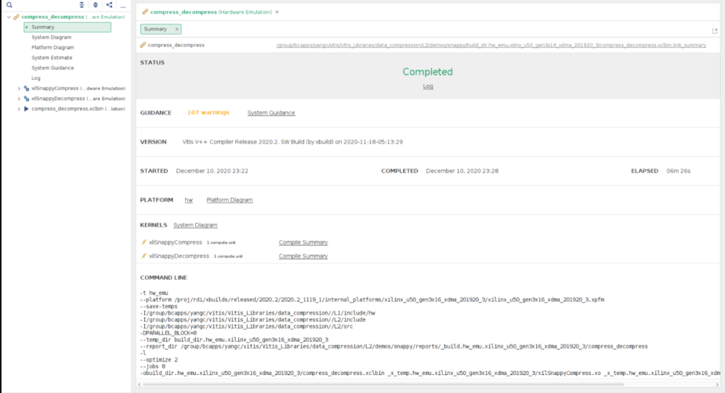Click the search icon in the sidebar toolbar
The image size is (725, 393).
[8, 5]
